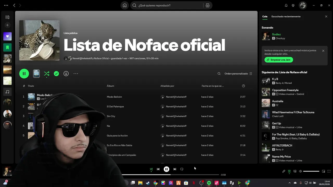Open Chuckyy artist link in Sonando
Image resolution: width=333 pixels, height=187 pixels.
tap(280, 38)
